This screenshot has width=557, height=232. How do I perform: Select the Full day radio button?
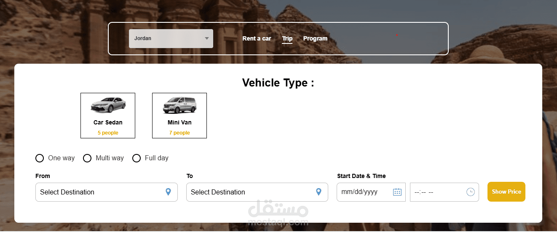pos(137,158)
